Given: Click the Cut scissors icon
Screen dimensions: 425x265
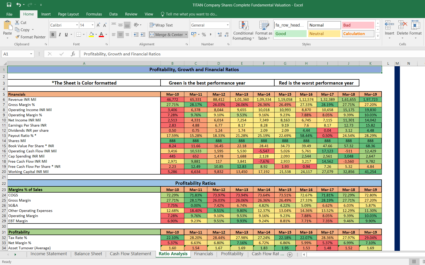Looking at the screenshot, I should [17, 22].
